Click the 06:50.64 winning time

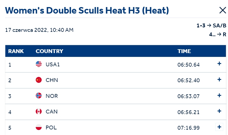pyautogui.click(x=188, y=65)
